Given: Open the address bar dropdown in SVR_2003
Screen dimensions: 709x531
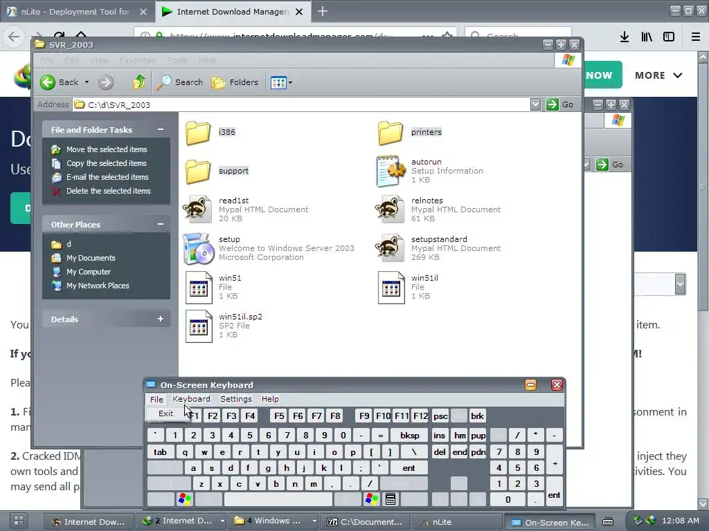Looking at the screenshot, I should (x=535, y=105).
